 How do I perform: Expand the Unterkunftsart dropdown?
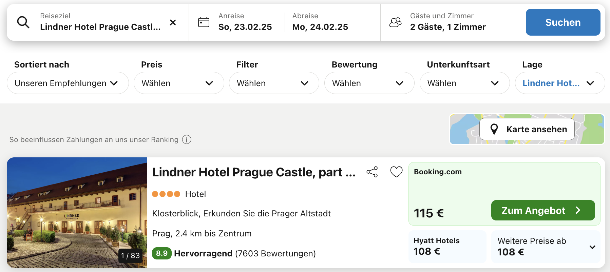[465, 83]
